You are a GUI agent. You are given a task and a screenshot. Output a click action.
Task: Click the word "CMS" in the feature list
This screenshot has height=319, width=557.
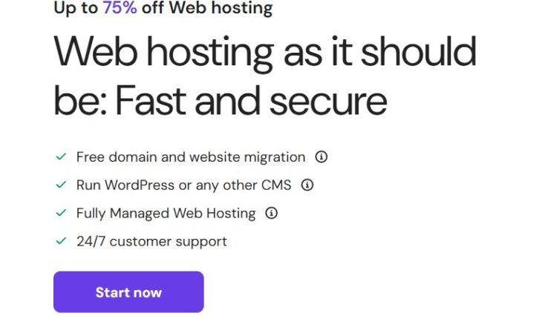[x=276, y=185]
